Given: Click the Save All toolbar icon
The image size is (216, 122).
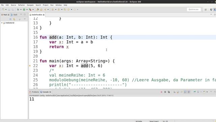Looking at the screenshot, I should point(13,9).
